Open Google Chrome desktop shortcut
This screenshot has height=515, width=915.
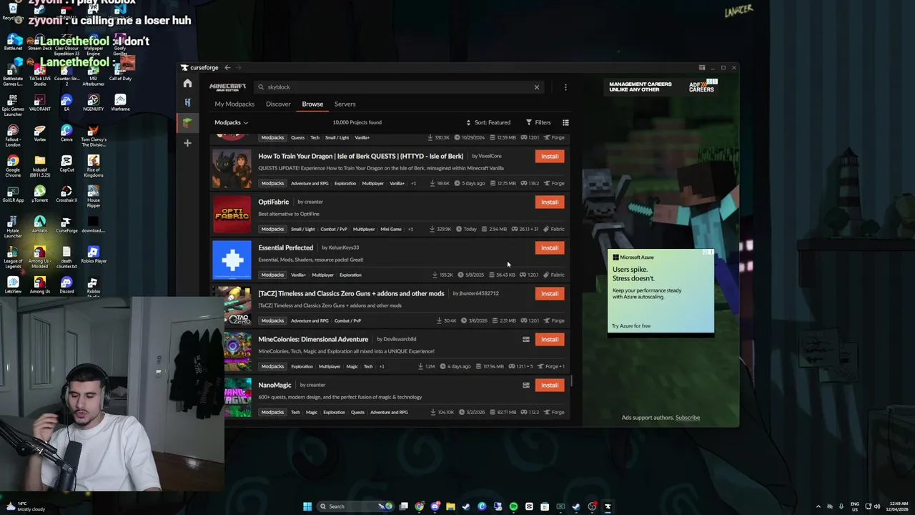click(x=13, y=165)
